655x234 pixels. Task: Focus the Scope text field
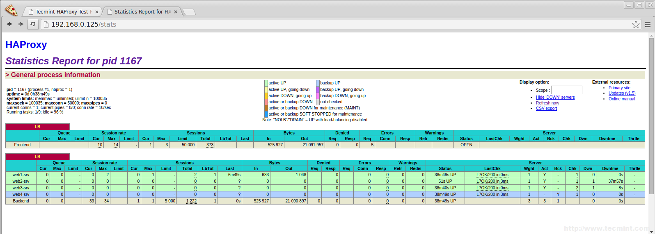[x=566, y=90]
